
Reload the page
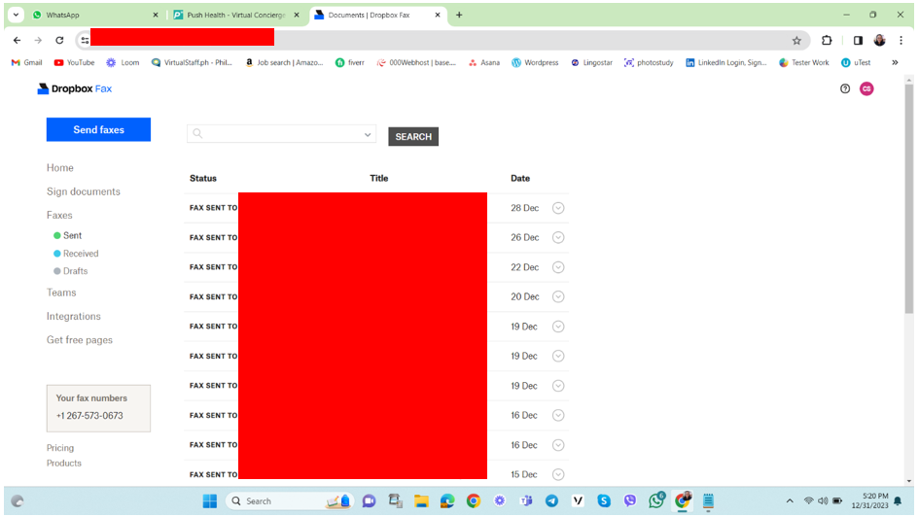[x=59, y=41]
